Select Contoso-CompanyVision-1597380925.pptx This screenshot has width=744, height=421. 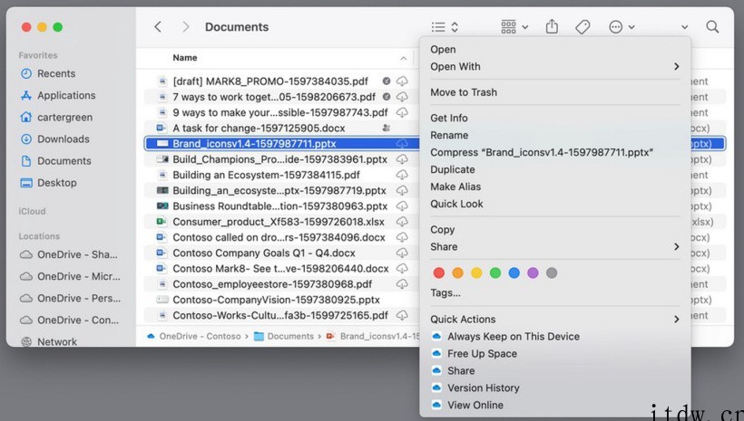coord(276,300)
